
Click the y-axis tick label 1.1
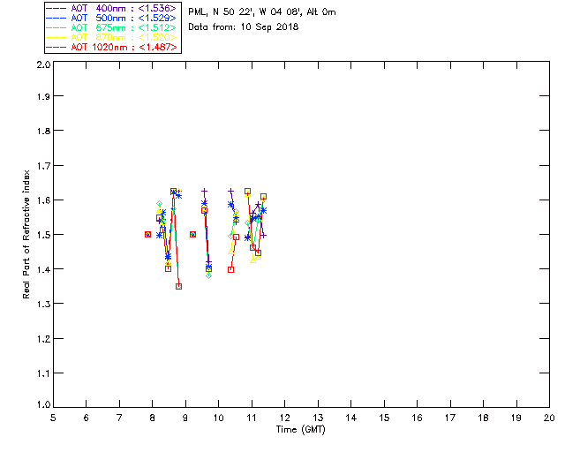click(43, 373)
